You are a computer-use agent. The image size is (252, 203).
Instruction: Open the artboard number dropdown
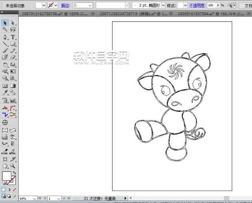pyautogui.click(x=59, y=199)
